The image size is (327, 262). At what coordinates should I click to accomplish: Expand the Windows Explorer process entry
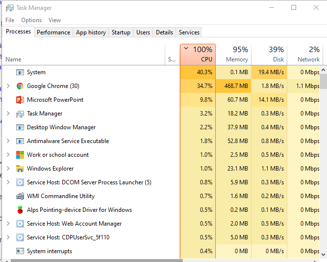8,169
